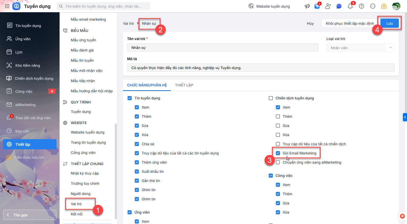
Task: Expand the right-edge side panel arrow
Action: [x=405, y=117]
